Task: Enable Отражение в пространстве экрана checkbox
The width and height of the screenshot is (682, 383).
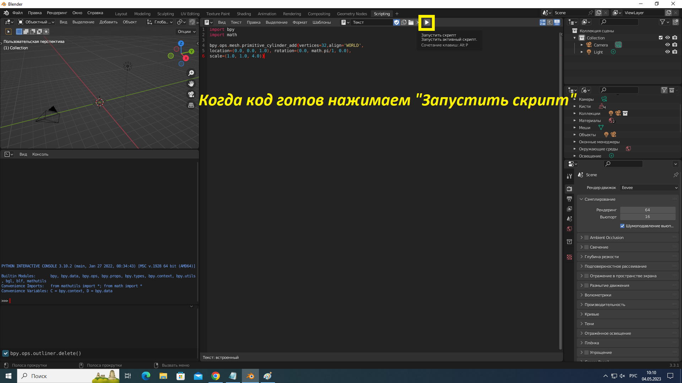Action: coord(586,276)
